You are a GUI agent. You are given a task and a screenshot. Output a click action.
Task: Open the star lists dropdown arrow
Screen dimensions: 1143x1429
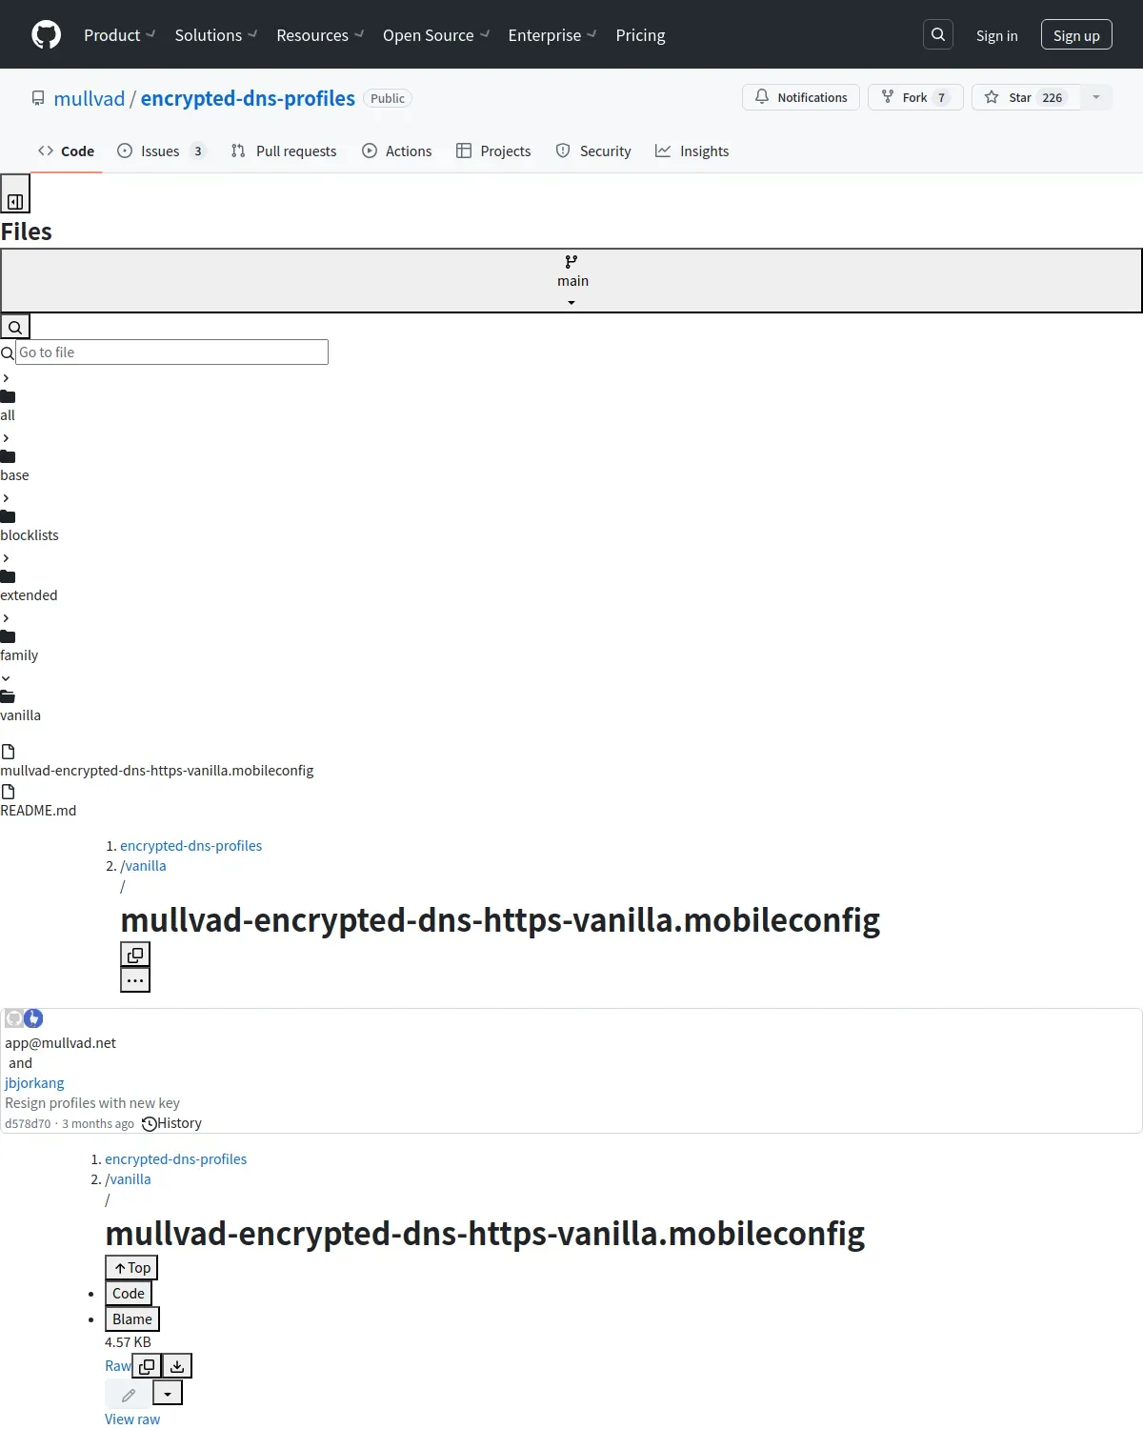coord(1096,97)
